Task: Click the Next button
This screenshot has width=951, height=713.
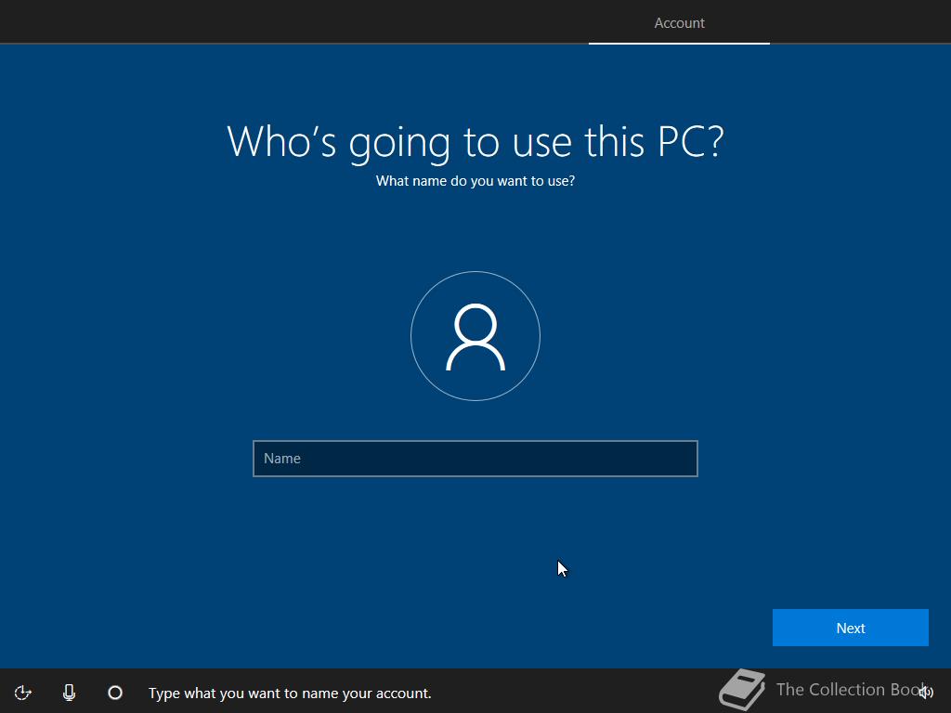Action: [x=851, y=628]
